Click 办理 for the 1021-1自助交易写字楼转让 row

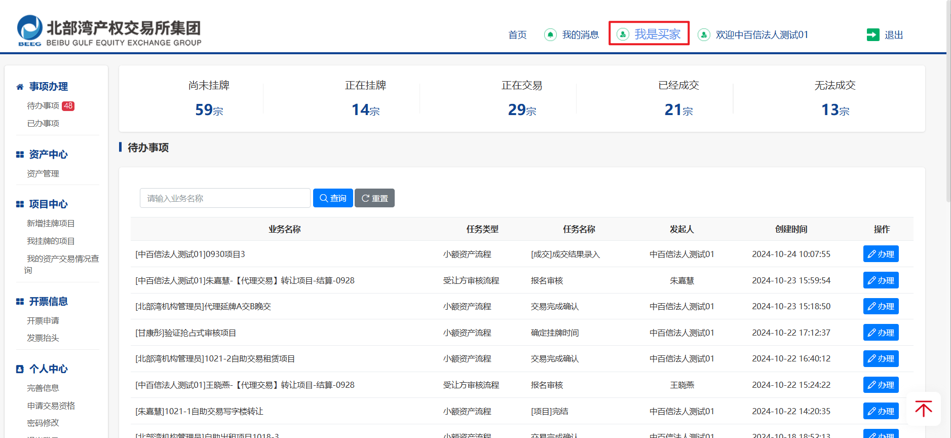click(881, 411)
